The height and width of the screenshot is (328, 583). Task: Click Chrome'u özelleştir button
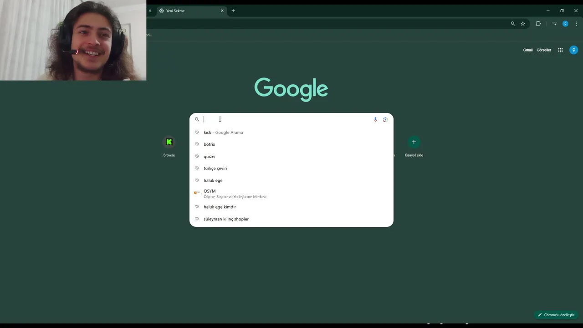[556, 315]
